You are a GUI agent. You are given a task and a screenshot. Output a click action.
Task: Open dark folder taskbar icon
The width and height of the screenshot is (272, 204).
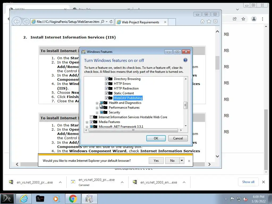[x=40, y=199]
